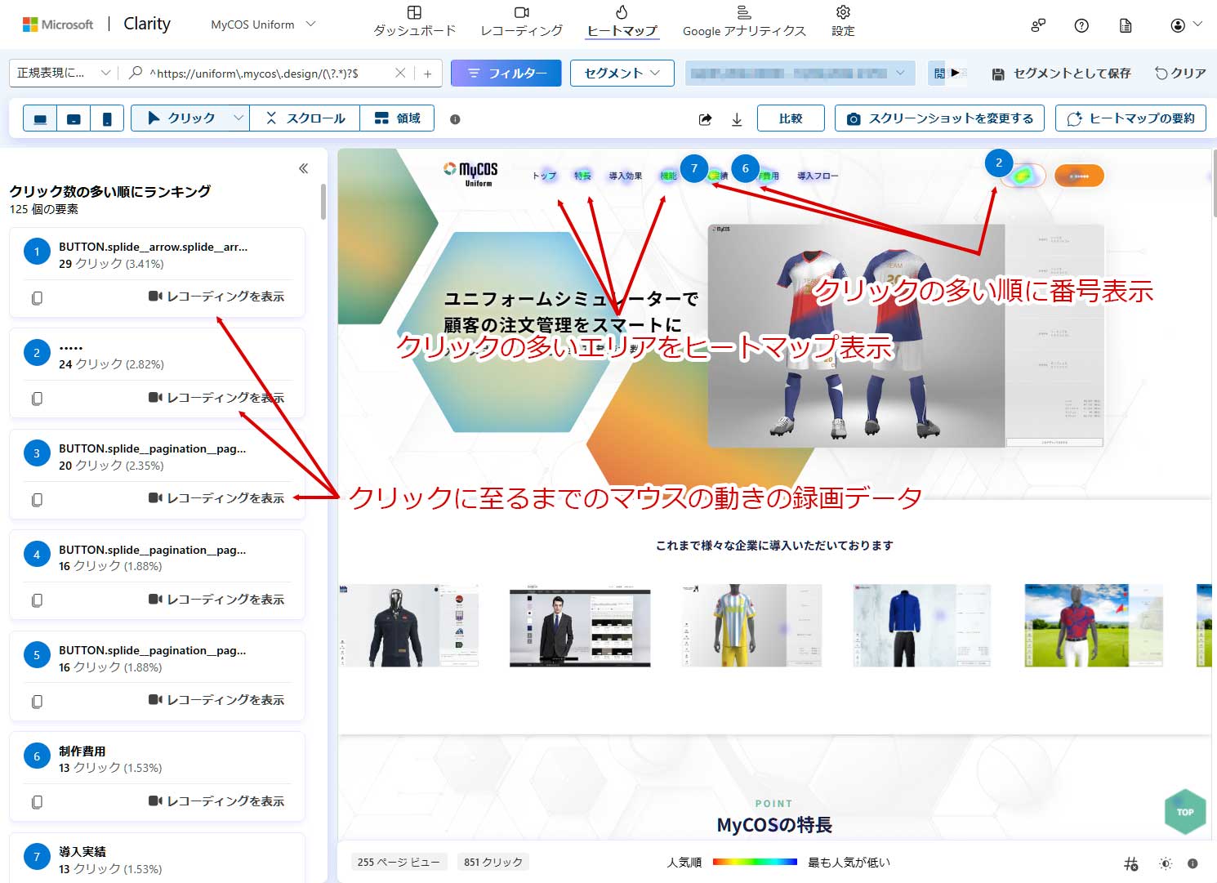Click the heatmap popularity color legend
The width and height of the screenshot is (1217, 883).
755,862
